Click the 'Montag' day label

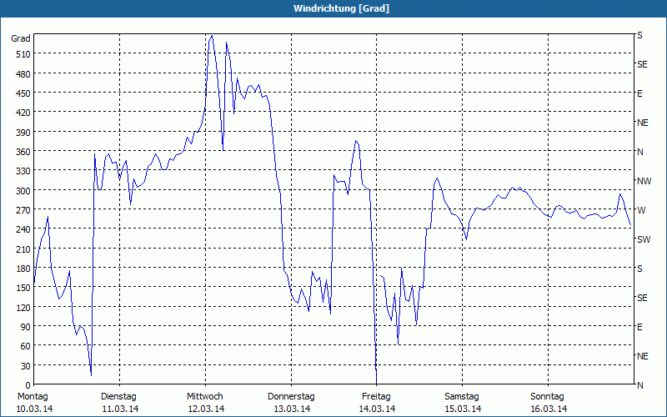coord(33,397)
